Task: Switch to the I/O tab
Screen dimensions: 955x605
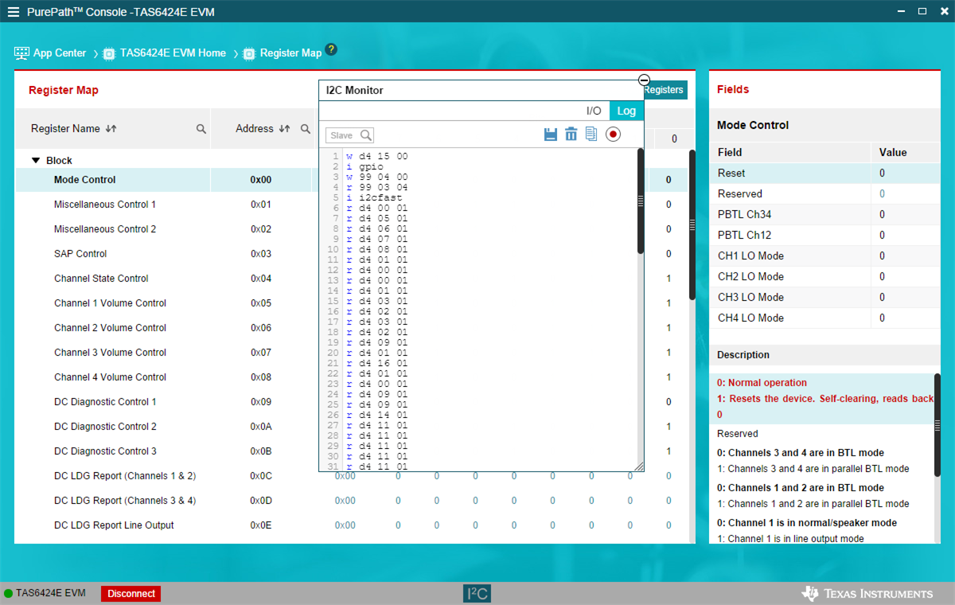Action: click(x=594, y=111)
